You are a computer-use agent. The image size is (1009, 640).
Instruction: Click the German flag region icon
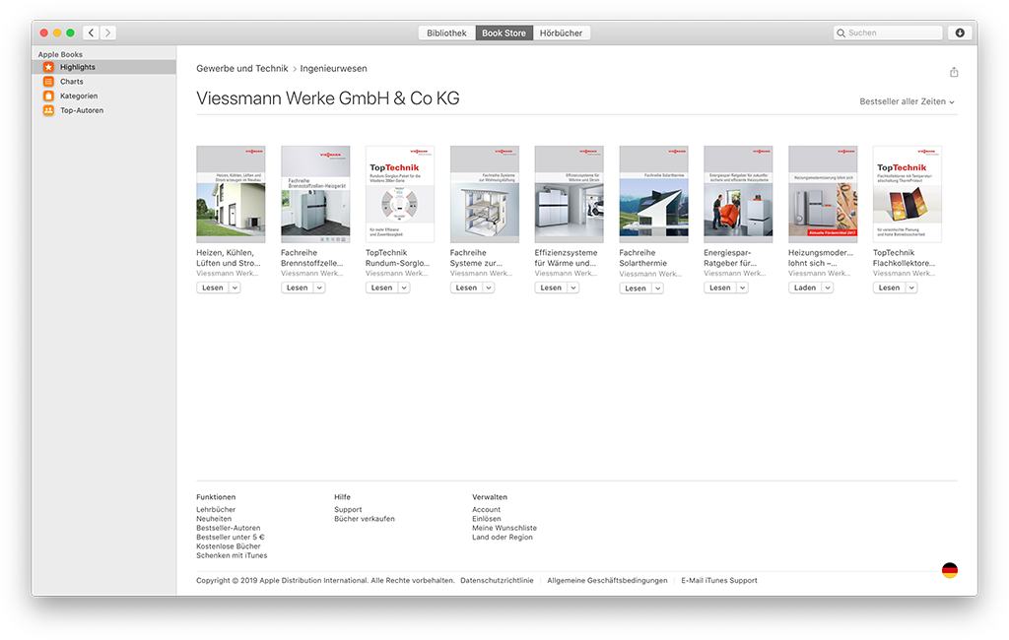949,570
